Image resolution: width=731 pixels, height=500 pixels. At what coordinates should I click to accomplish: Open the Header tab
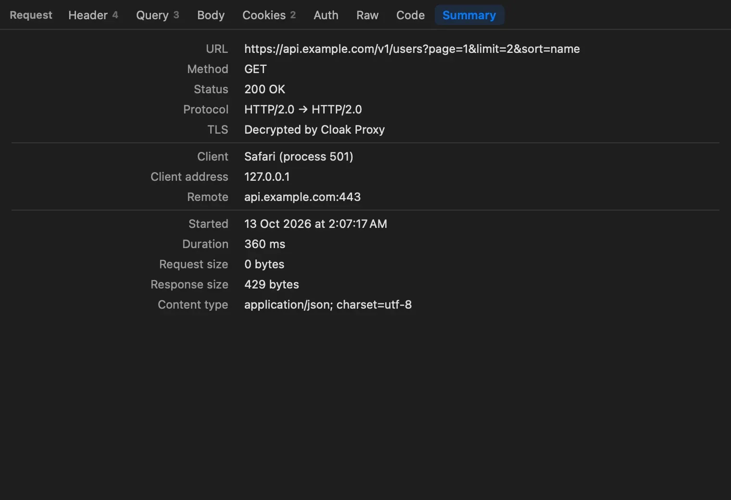(x=93, y=15)
